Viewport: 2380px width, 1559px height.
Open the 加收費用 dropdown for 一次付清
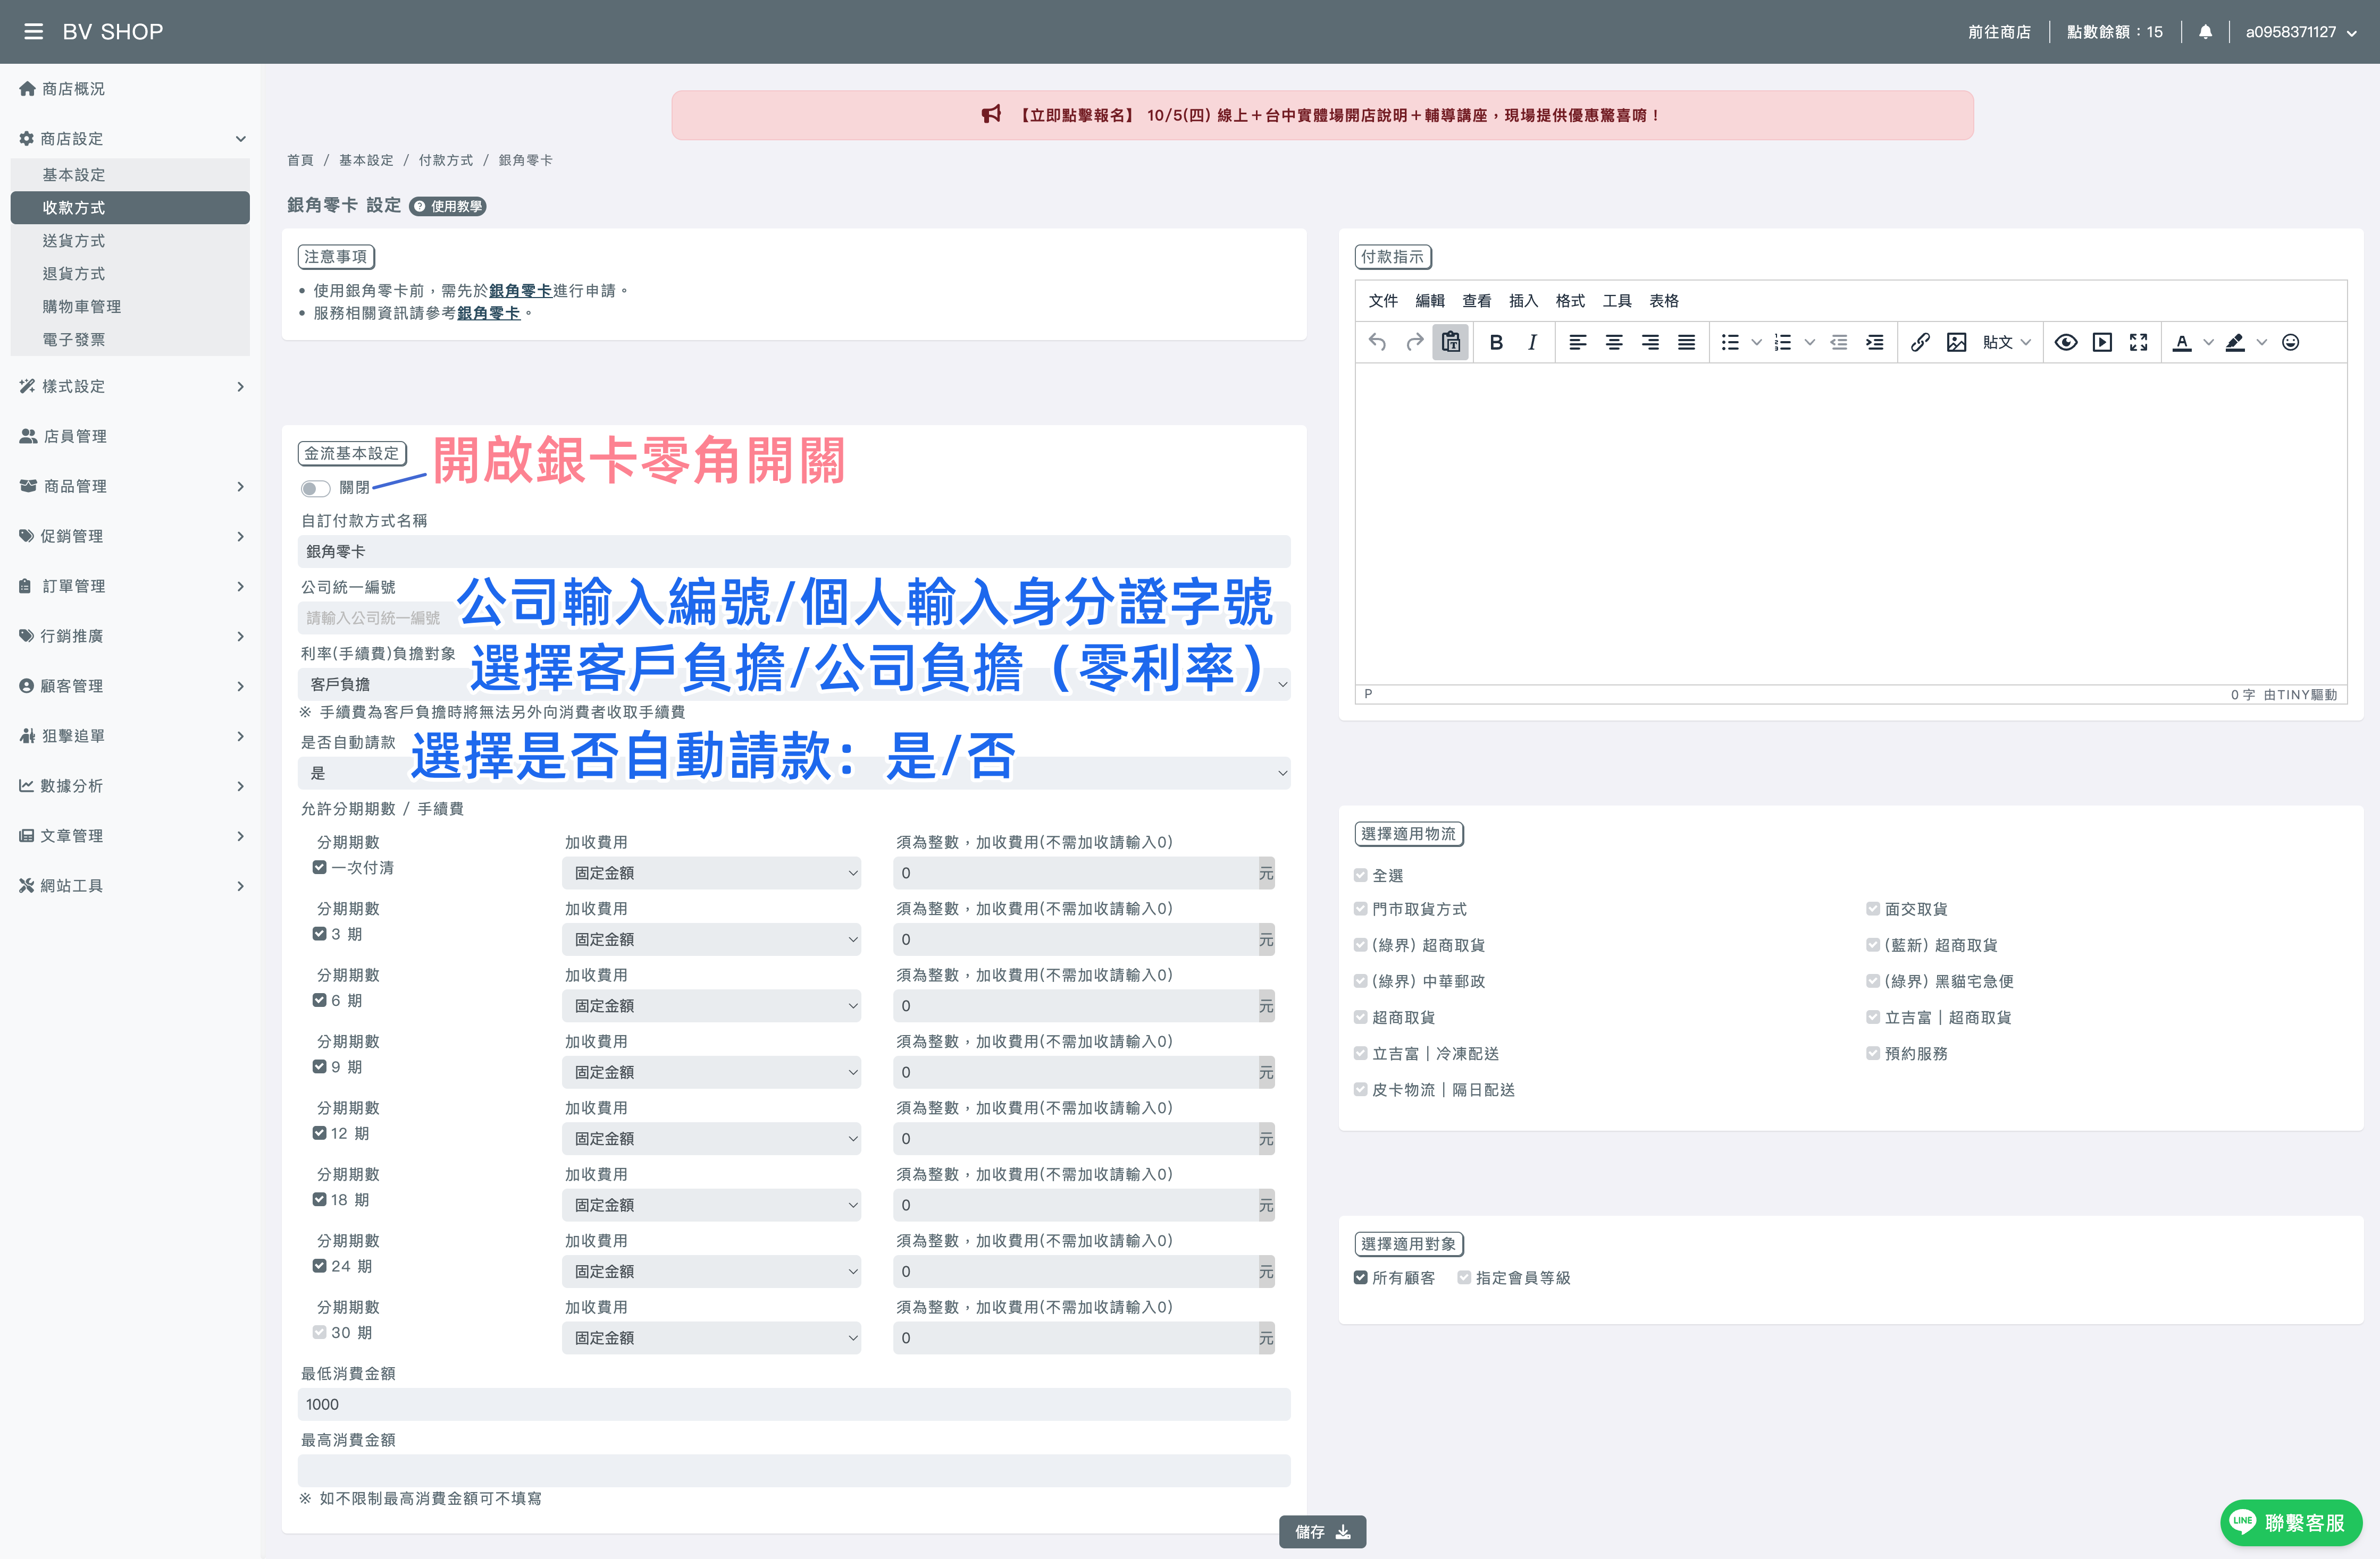711,874
